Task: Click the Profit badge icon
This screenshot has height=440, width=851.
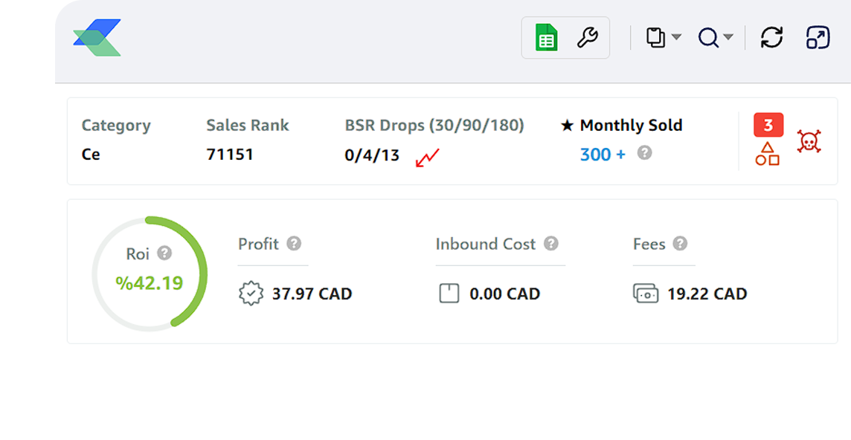Action: click(x=252, y=293)
